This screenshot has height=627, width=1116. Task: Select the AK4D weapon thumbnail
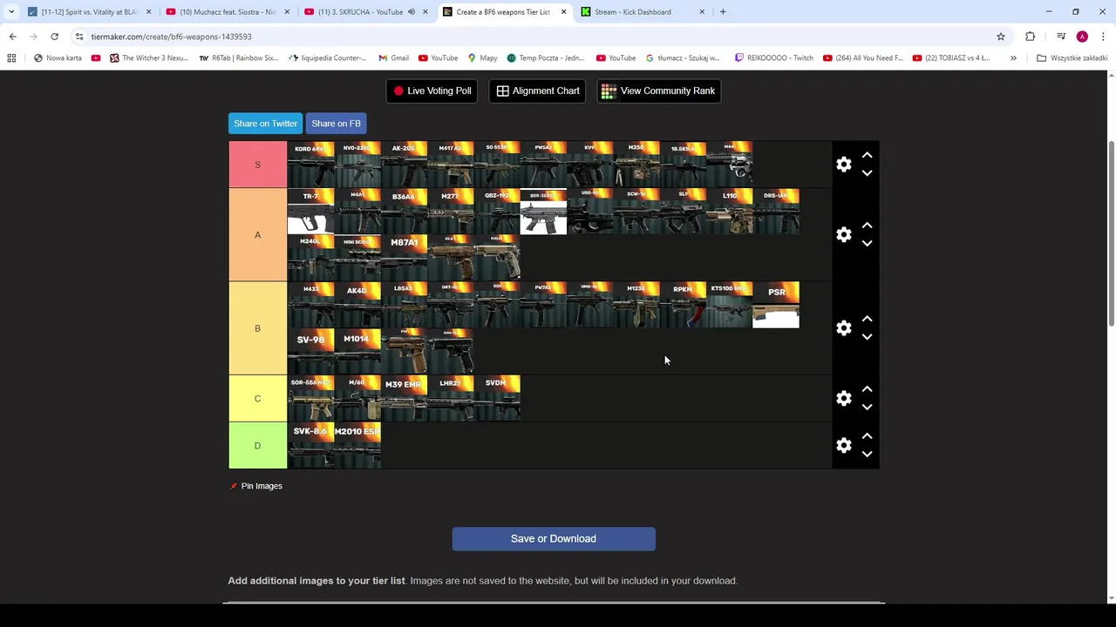tap(357, 305)
